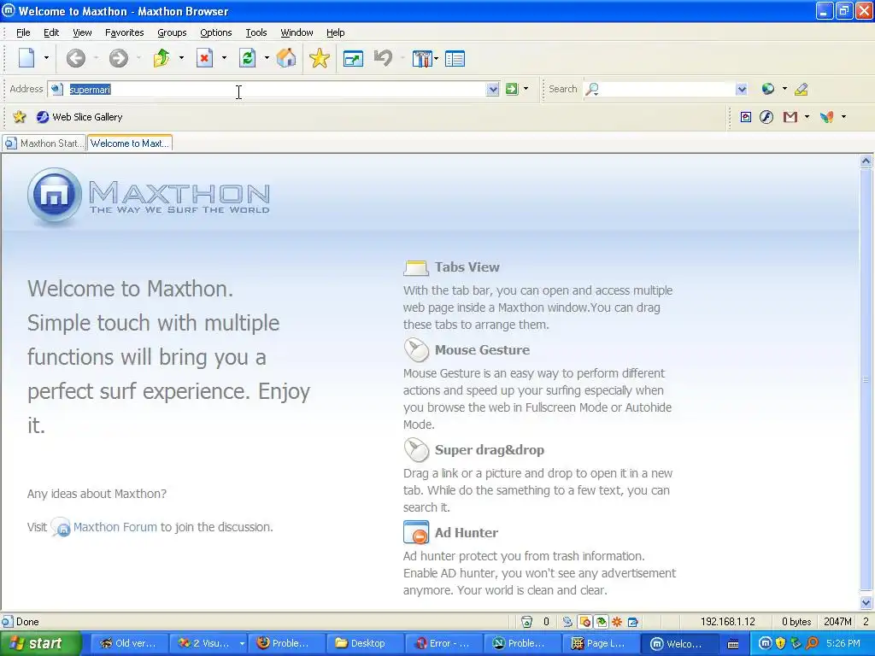Click the yellow security shield tray icon
Screen dimensions: 875x656
click(781, 643)
